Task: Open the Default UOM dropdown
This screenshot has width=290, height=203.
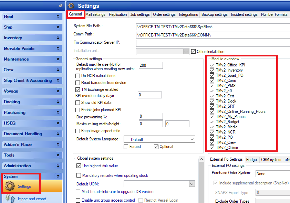Action: (192, 184)
